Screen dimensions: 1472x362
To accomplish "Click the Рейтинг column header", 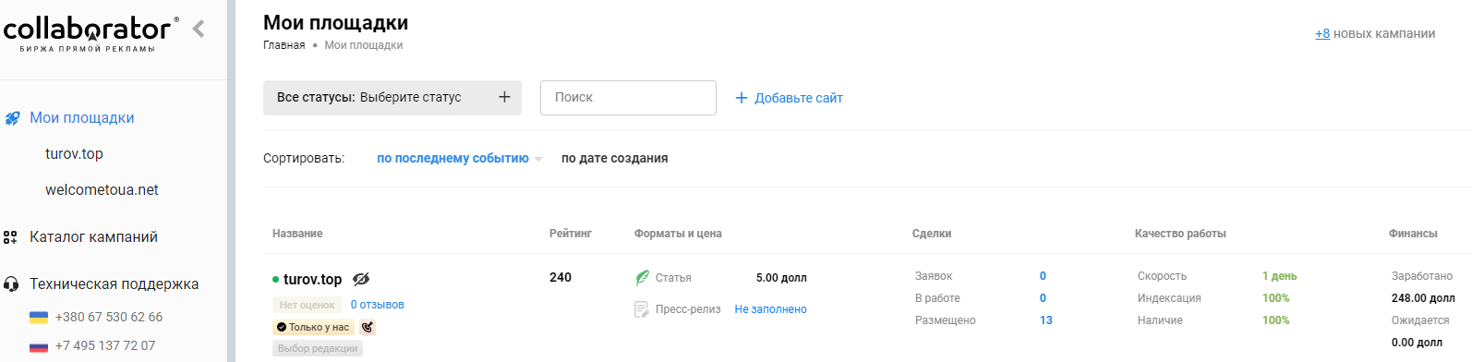I will coord(571,234).
